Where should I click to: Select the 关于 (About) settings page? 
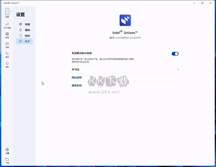(x=24, y=41)
